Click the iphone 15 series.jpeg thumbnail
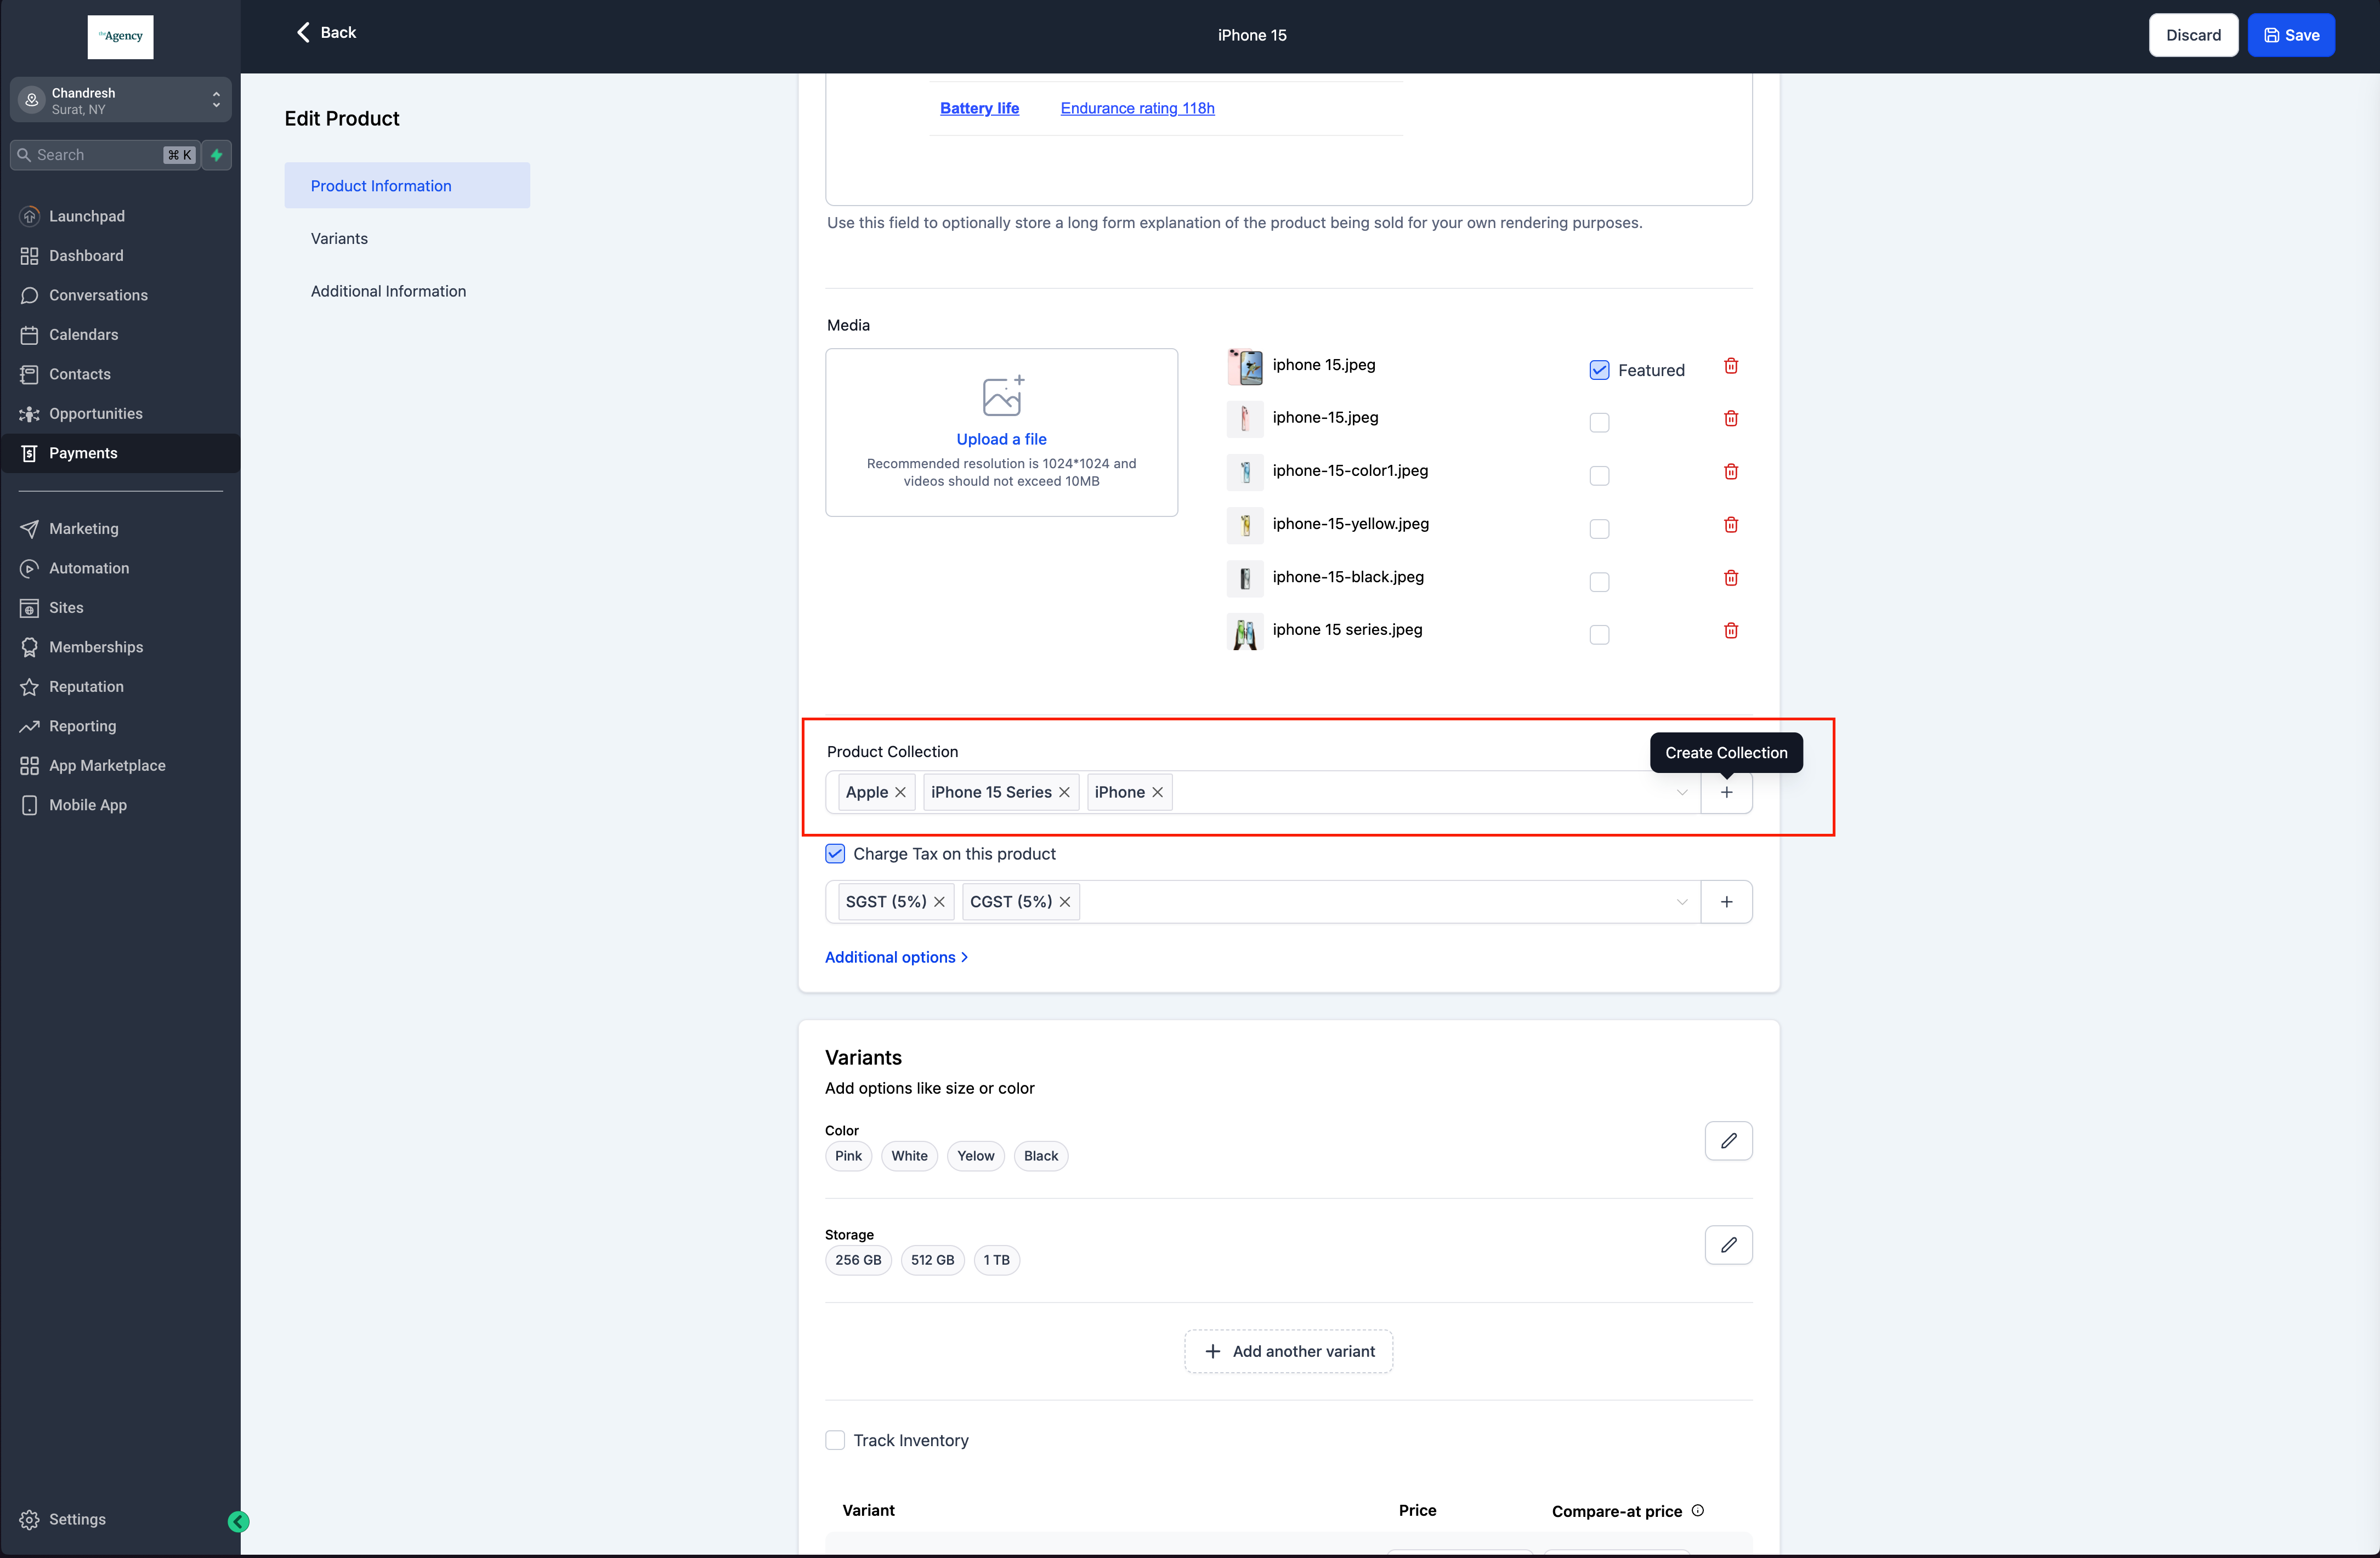2380x1558 pixels. tap(1244, 632)
